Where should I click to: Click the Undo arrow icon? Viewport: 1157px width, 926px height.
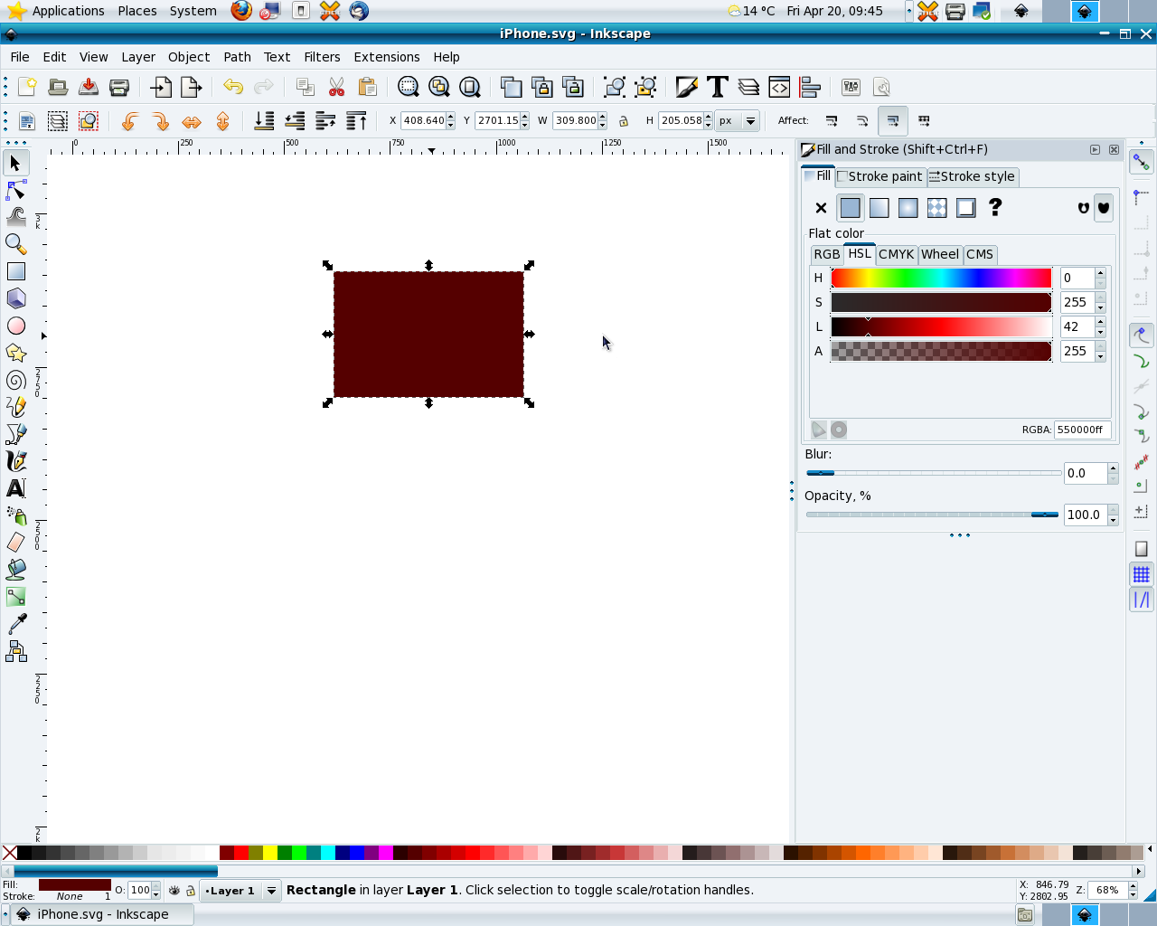click(x=233, y=87)
